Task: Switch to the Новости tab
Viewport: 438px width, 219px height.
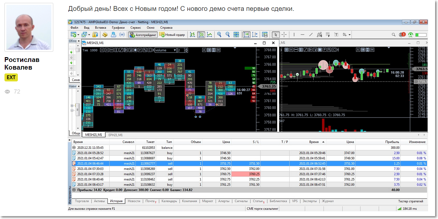Action: pos(134,201)
